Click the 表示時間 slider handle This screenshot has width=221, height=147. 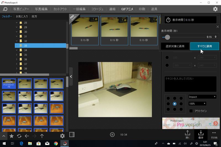click(x=167, y=37)
